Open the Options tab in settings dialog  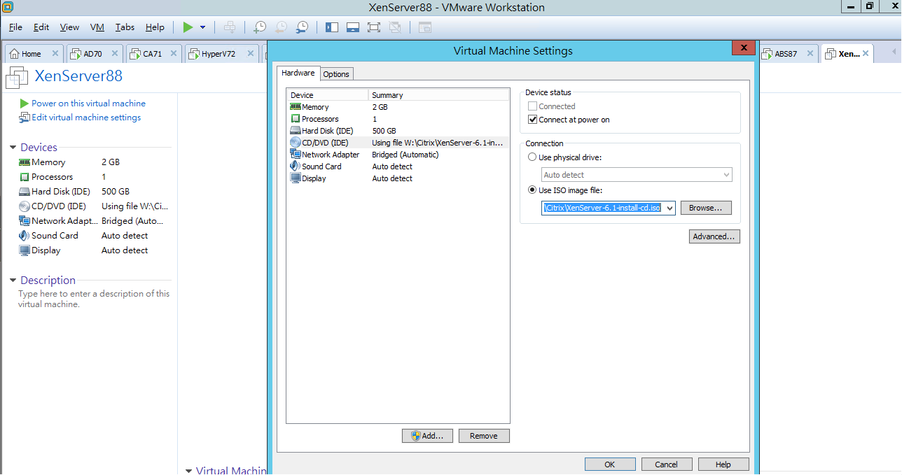(336, 74)
